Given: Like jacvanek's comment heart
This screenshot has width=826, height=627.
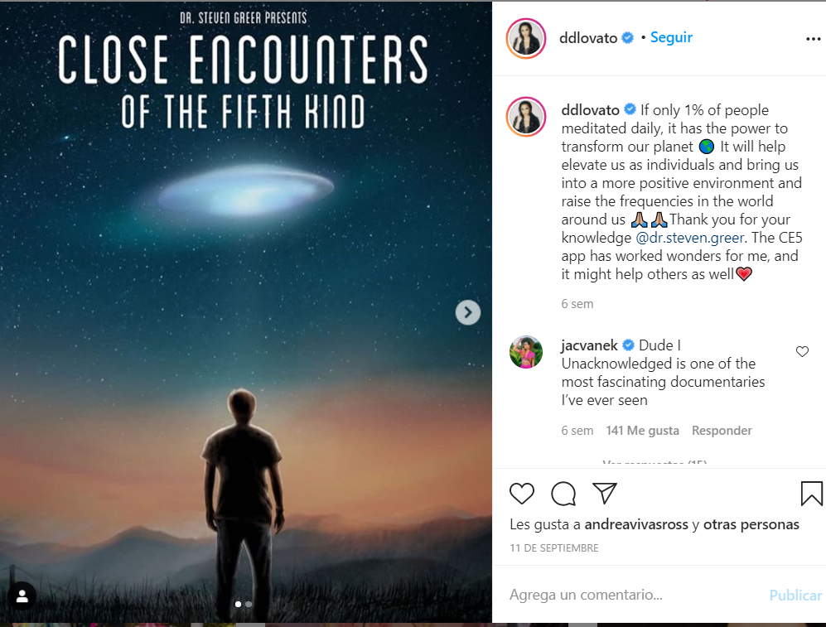Looking at the screenshot, I should click(x=802, y=351).
